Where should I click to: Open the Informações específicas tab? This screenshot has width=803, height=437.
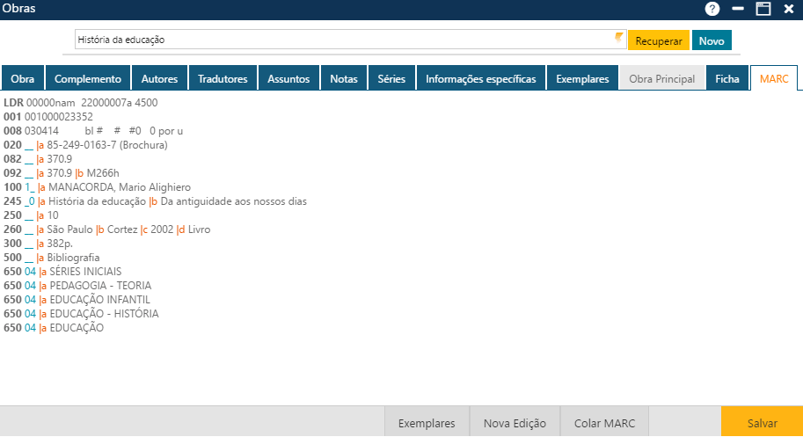point(480,78)
